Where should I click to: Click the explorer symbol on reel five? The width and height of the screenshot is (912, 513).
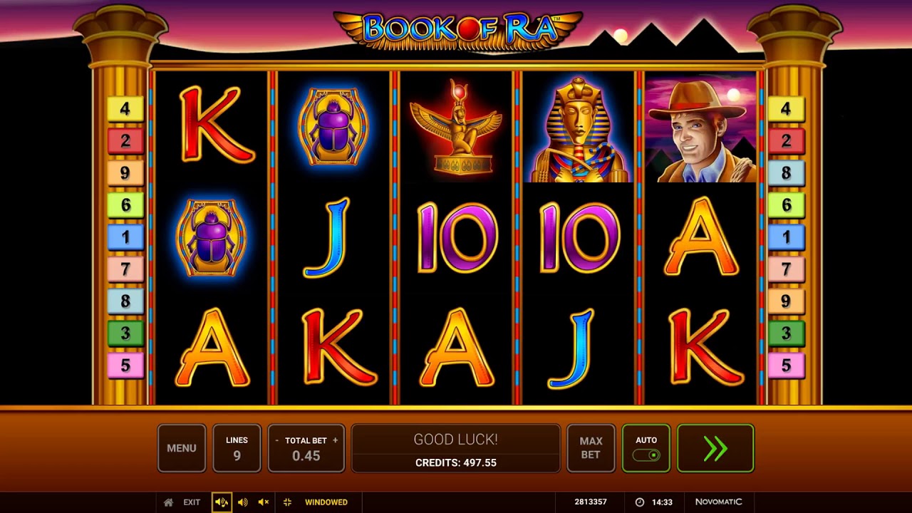point(700,128)
